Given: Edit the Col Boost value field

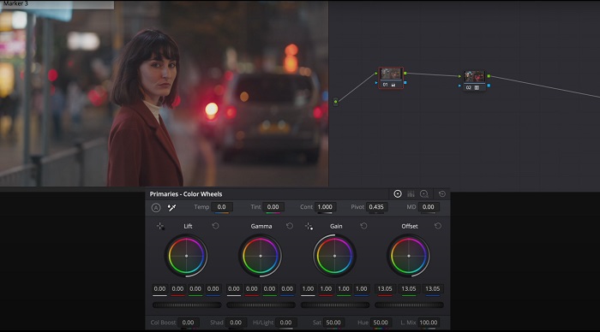Looking at the screenshot, I should 188,323.
